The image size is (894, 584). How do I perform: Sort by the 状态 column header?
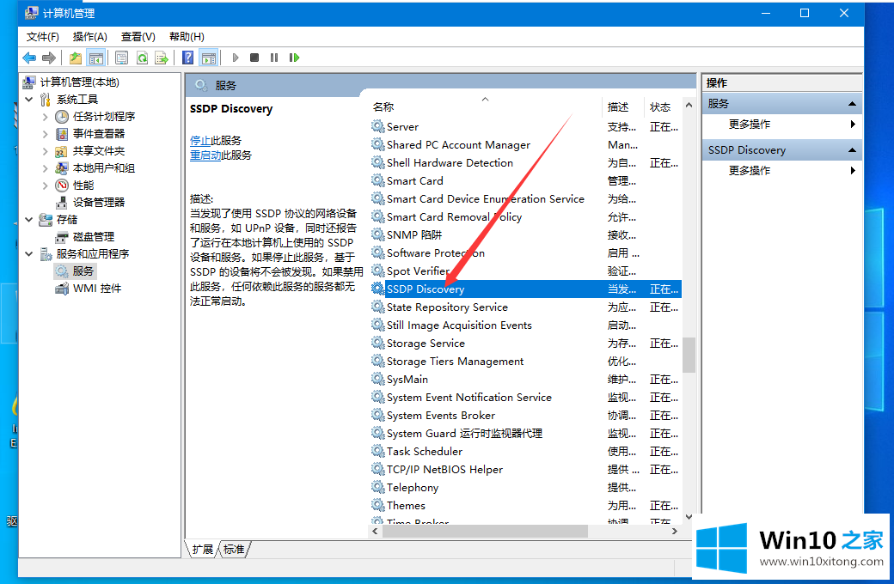point(663,106)
